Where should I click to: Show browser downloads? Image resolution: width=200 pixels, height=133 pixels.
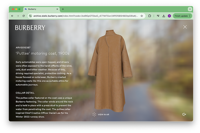pyautogui.click(x=164, y=16)
